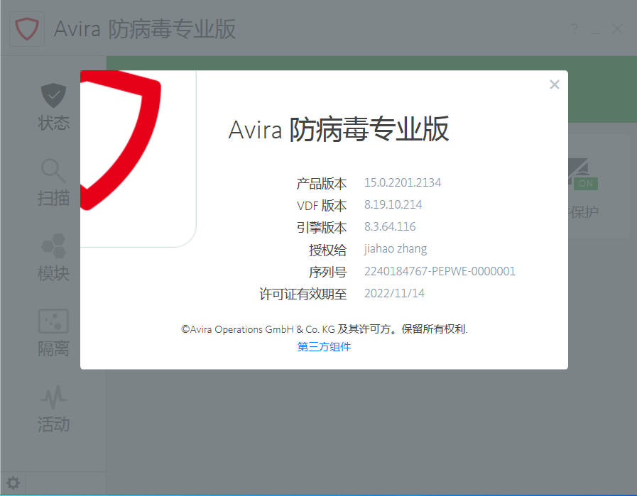
Task: Click the 状态 shield icon in sidebar
Action: (54, 95)
